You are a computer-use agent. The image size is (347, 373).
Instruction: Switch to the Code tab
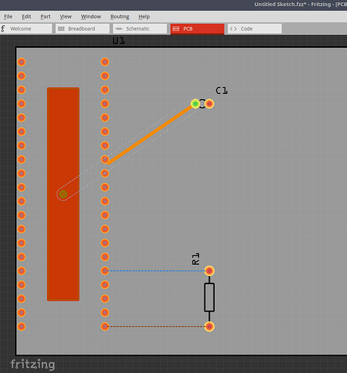(254, 28)
